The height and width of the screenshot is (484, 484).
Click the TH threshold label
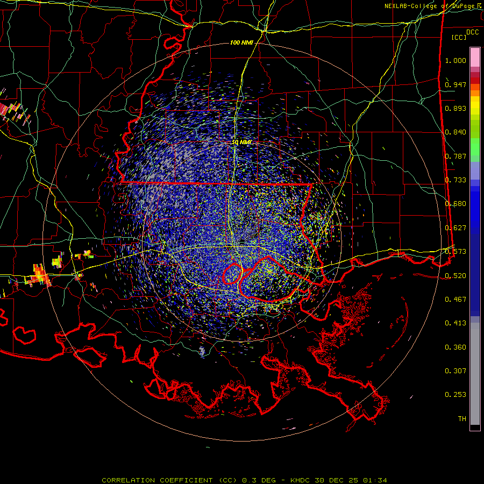coord(462,419)
